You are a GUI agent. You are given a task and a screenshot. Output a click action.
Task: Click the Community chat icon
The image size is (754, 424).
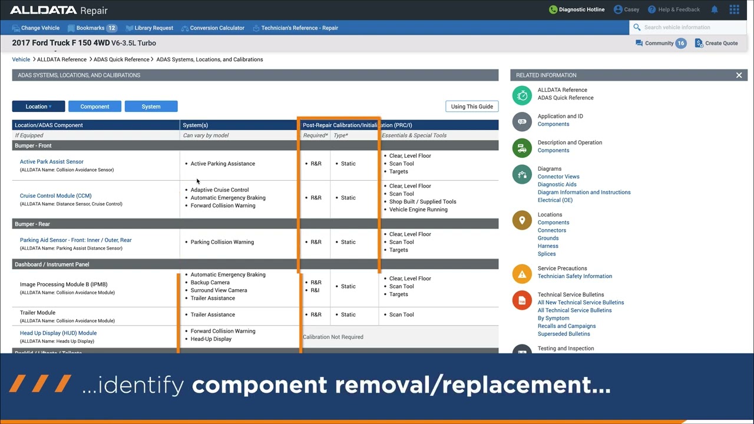click(639, 43)
